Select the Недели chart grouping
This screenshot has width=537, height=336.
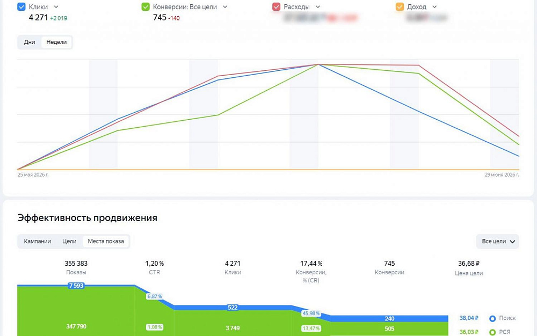56,42
